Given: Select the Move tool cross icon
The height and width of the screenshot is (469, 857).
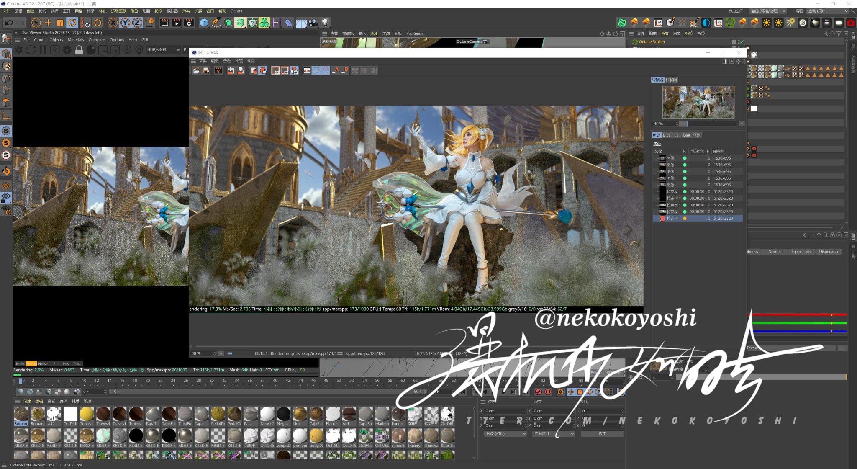Looking at the screenshot, I should point(48,23).
